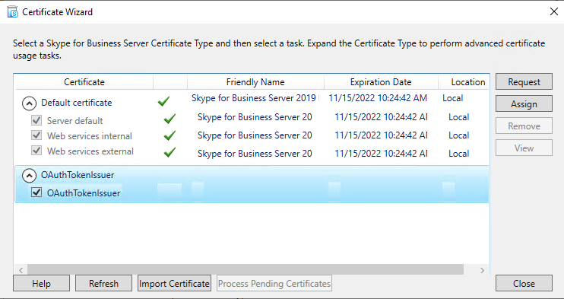Open Help for the wizard
Screen dimensions: 564x299
click(x=41, y=283)
